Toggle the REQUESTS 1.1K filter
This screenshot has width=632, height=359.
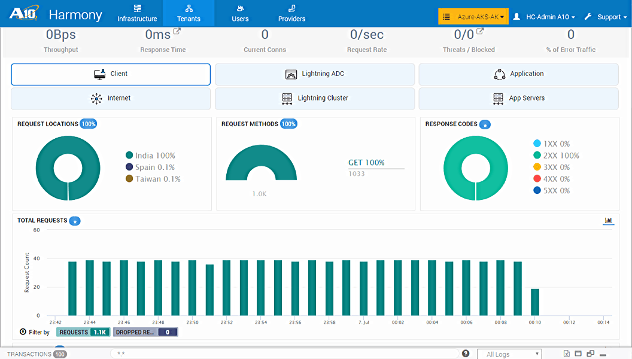pos(83,332)
